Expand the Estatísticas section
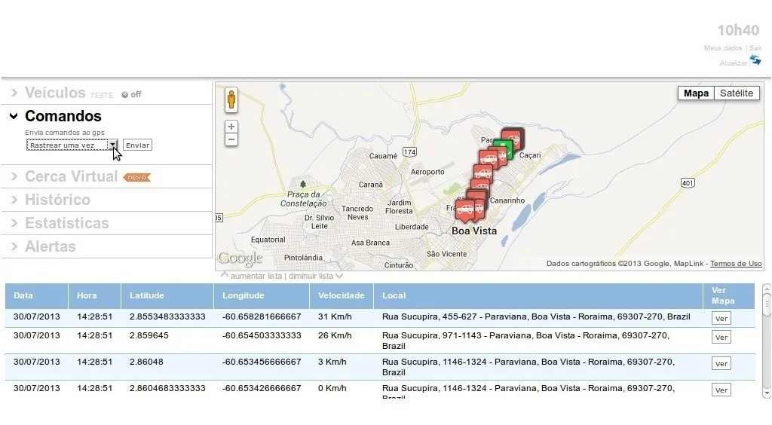Screen dimensions: 772x425 67,223
